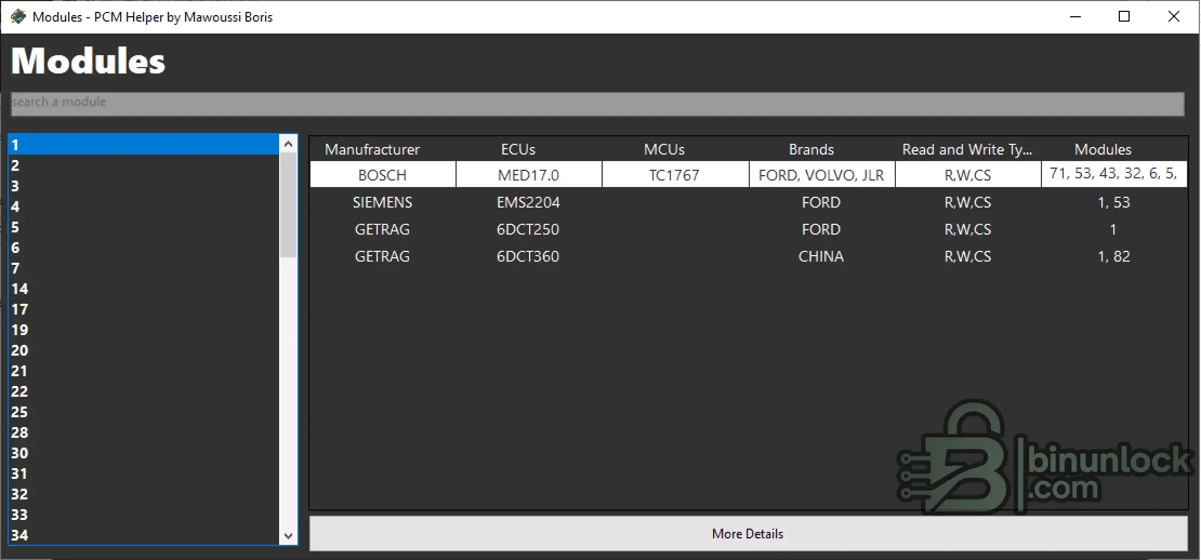This screenshot has width=1201, height=560.
Task: Click the 6DCT360 ECU cell
Action: (x=529, y=256)
